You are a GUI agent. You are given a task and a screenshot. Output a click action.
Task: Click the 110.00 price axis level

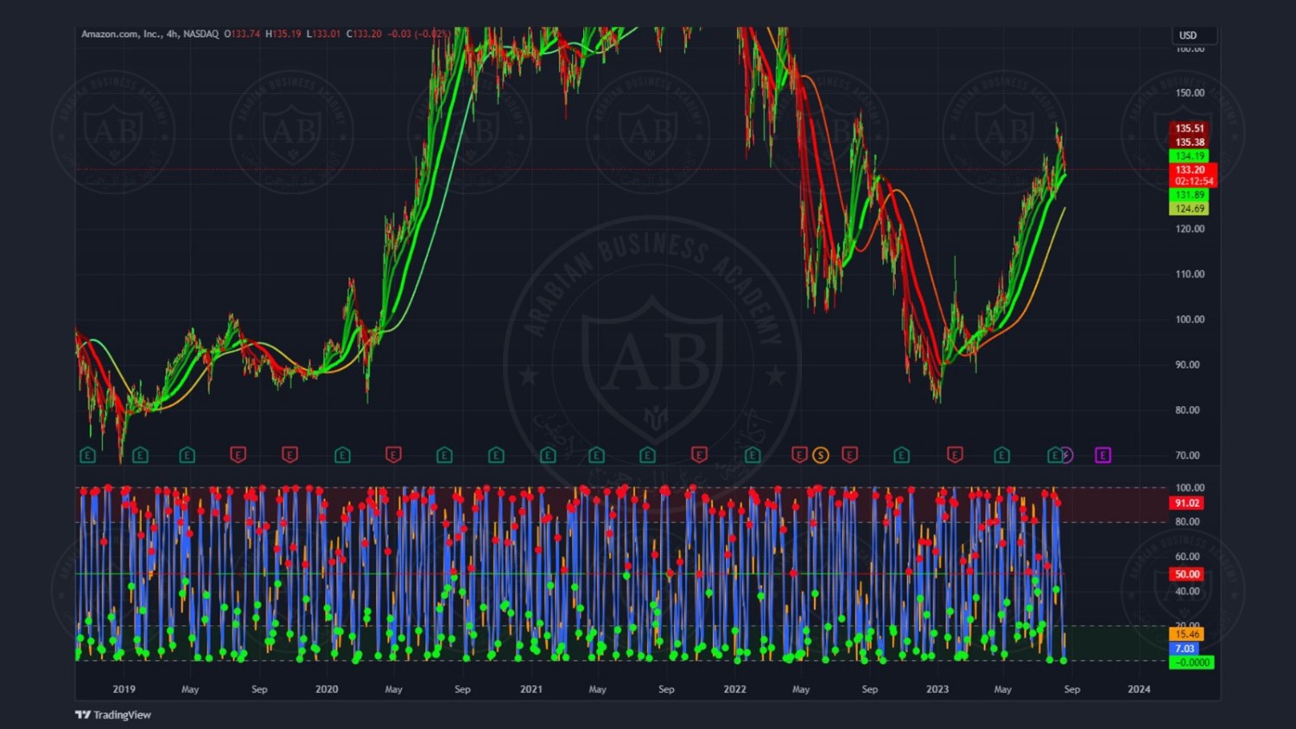tap(1190, 274)
